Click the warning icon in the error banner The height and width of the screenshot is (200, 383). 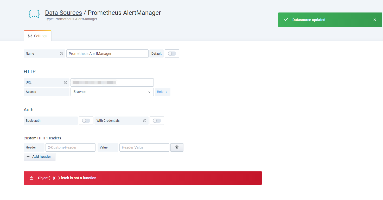[31, 178]
